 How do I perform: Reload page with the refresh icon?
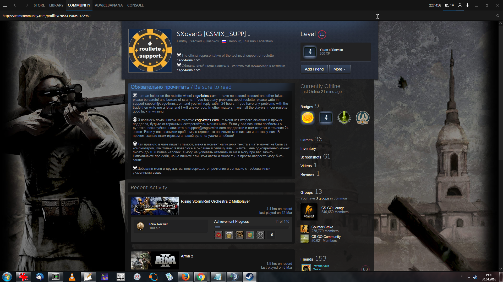pyautogui.click(x=497, y=16)
